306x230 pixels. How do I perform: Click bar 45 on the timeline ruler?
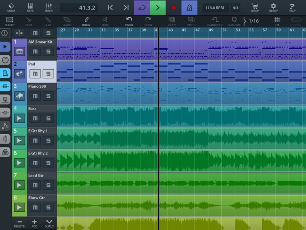pyautogui.click(x=185, y=30)
